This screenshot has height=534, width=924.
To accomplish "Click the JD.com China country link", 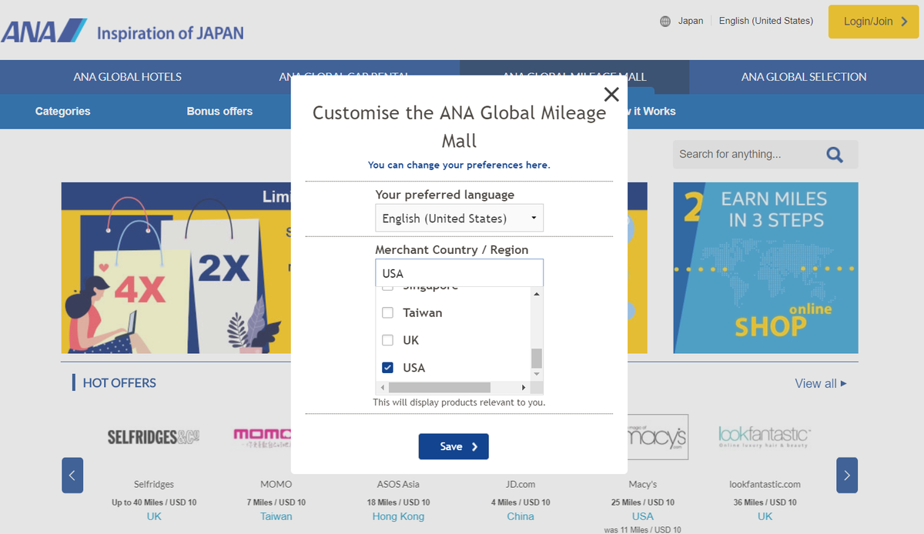I will click(x=521, y=516).
